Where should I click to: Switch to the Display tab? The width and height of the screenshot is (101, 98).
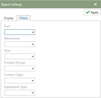[9, 18]
